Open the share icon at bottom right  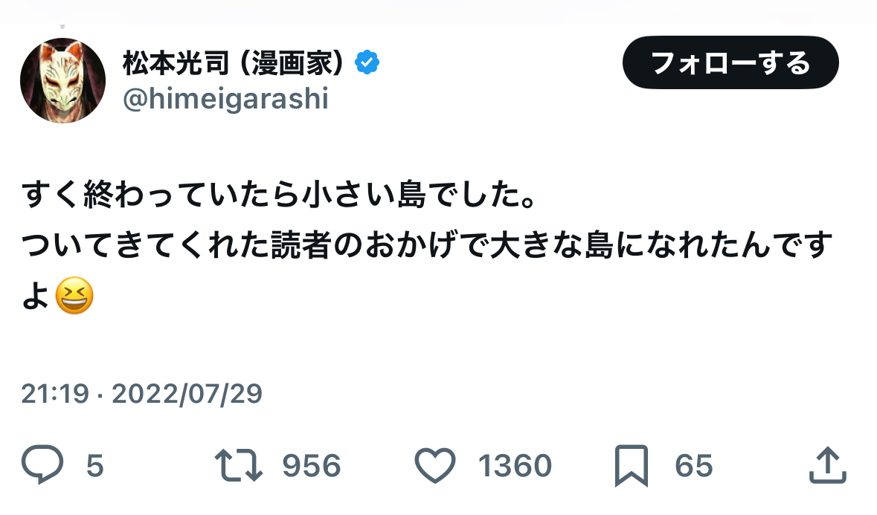point(827,466)
